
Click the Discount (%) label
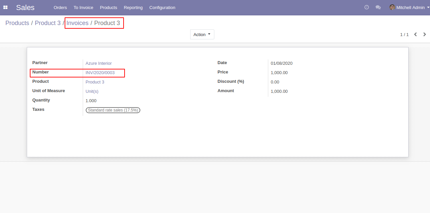(231, 81)
